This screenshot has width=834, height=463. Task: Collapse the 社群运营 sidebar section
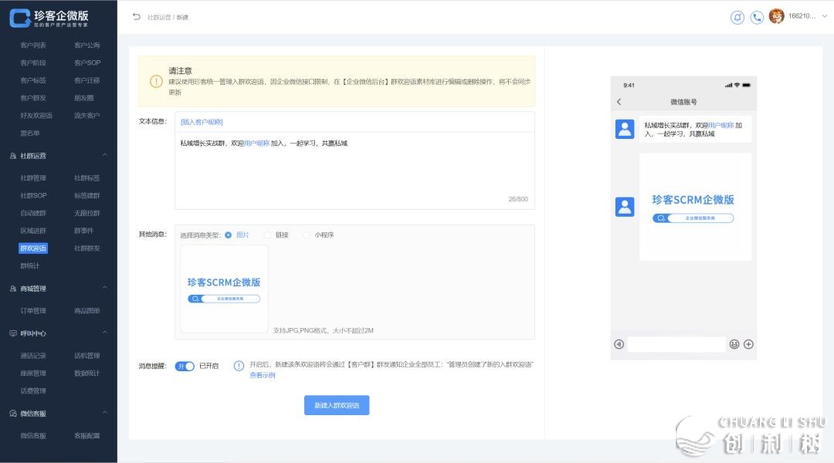click(104, 156)
